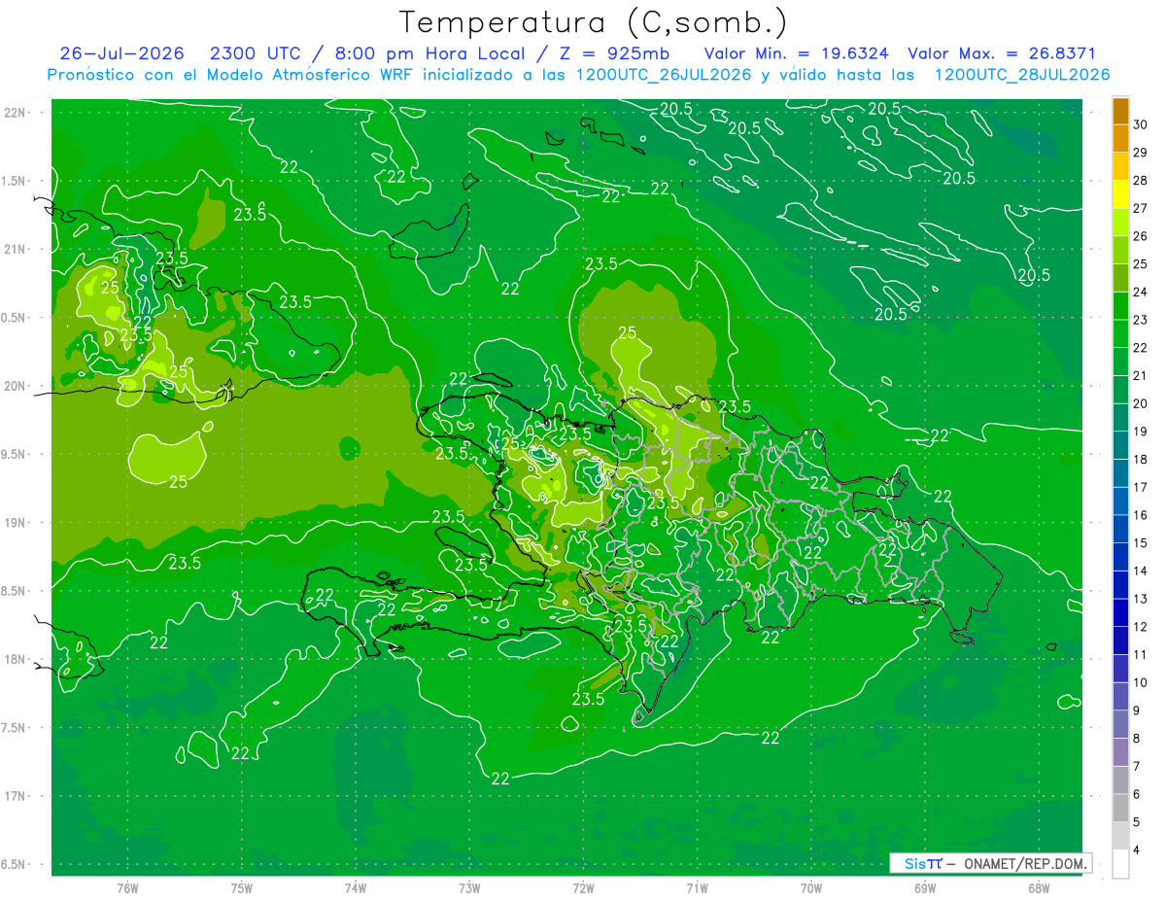Pick the dark blue legend swatch between 12 and 13
Image resolution: width=1166 pixels, height=901 pixels.
coord(1120,613)
